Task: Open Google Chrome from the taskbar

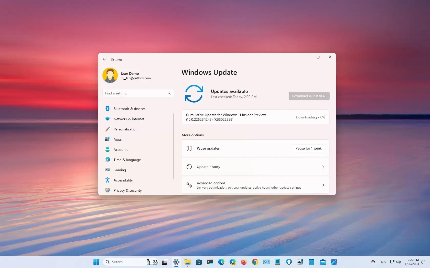Action: (x=255, y=262)
